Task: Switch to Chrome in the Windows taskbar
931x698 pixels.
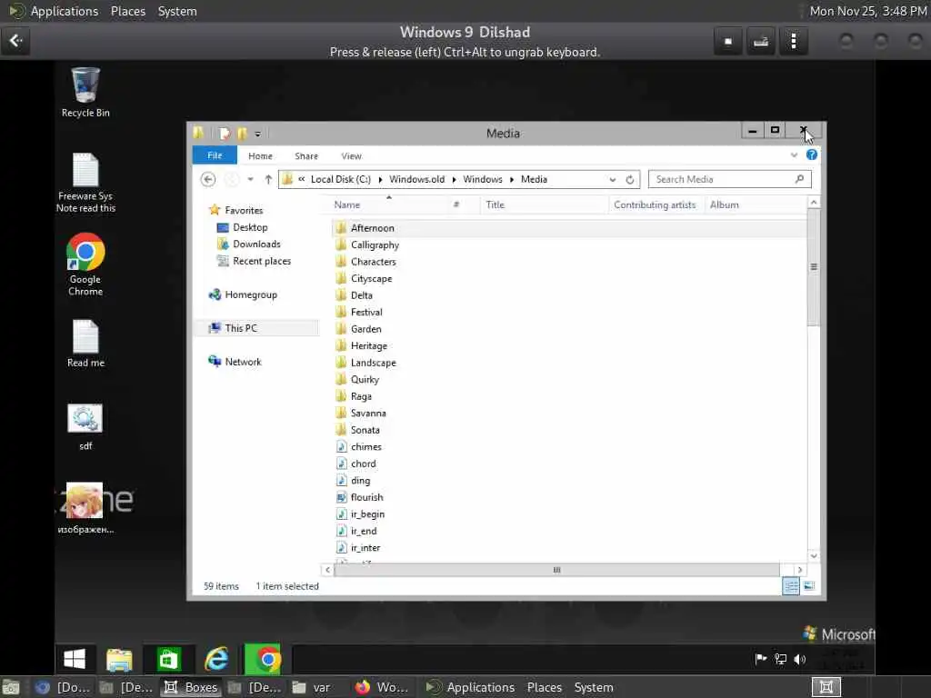Action: click(263, 660)
